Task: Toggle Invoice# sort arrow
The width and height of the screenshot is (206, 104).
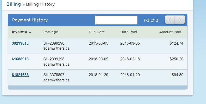Action: coord(30,32)
